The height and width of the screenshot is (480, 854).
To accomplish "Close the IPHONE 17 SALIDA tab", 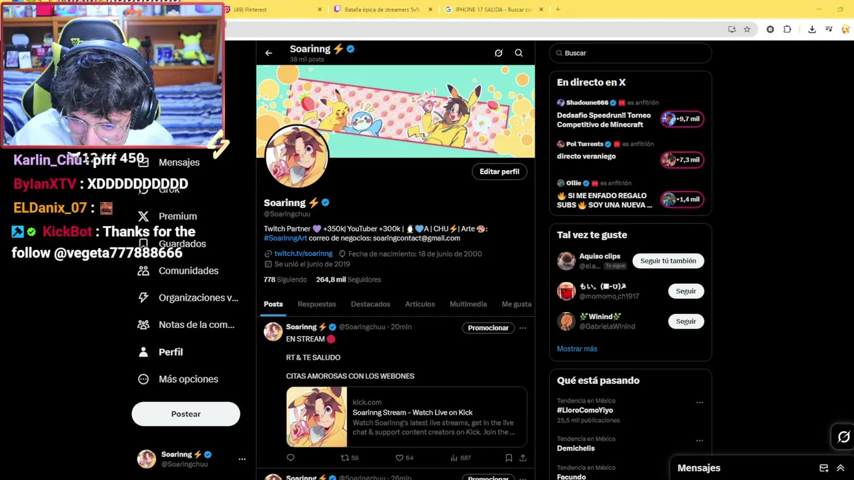I will click(x=541, y=9).
